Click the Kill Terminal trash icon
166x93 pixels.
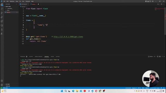(160, 57)
